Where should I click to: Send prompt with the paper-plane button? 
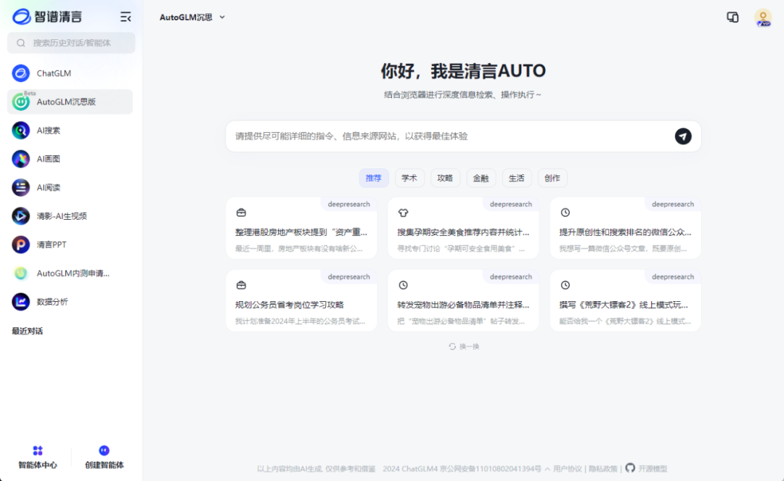click(x=683, y=136)
